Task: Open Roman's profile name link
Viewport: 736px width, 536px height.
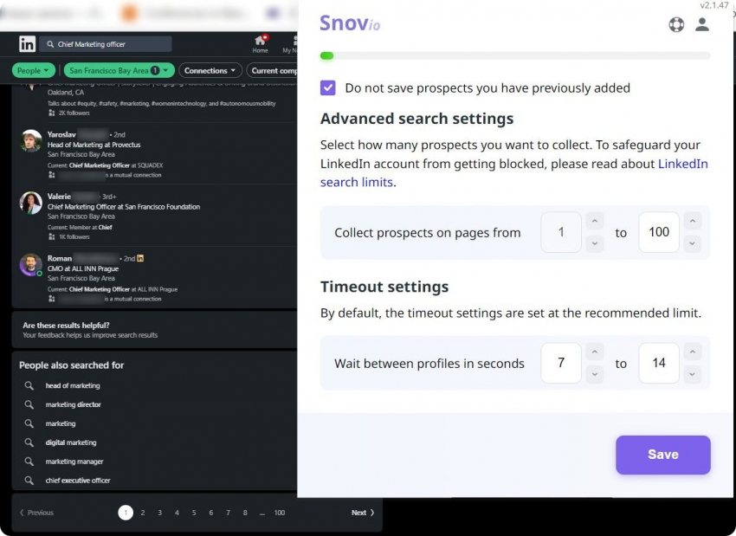Action: coord(60,258)
